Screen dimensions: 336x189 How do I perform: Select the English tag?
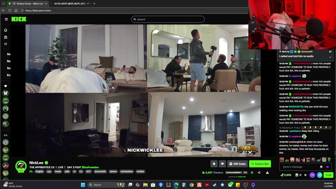pos(39,171)
